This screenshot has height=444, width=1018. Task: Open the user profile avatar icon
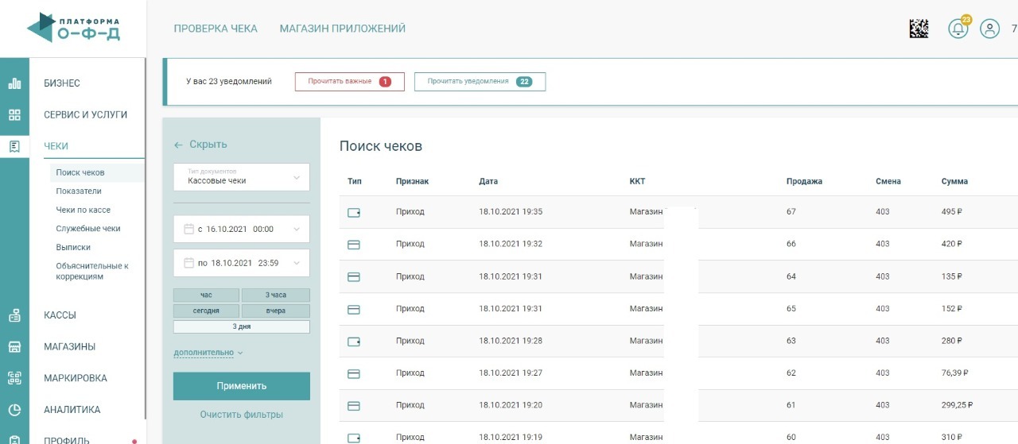[989, 29]
